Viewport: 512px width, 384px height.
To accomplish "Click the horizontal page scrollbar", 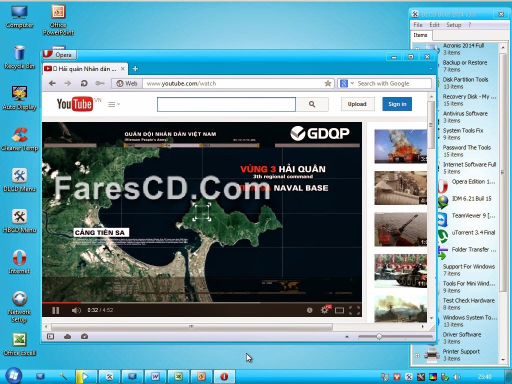I will click(191, 326).
